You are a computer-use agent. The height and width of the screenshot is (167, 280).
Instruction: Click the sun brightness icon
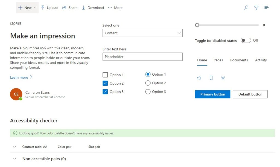click(223, 78)
